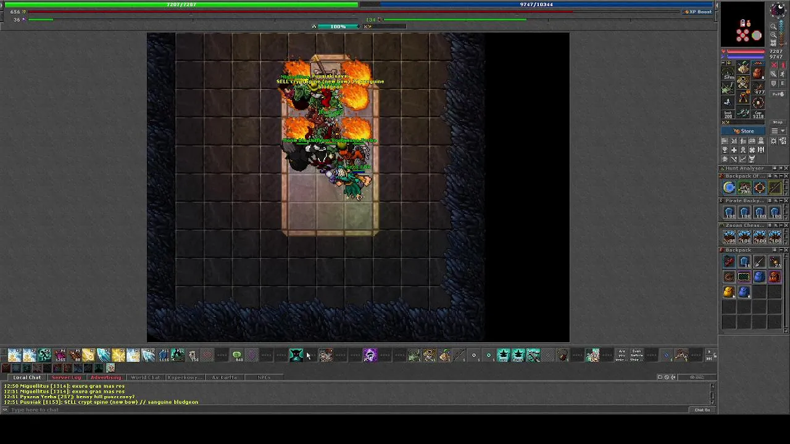Viewport: 790px width, 444px height.
Task: Open the Store button
Action: (743, 131)
